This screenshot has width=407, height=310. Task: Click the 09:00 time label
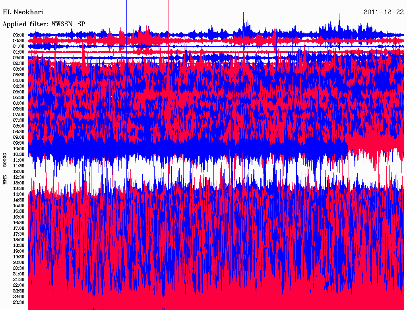pos(19,138)
